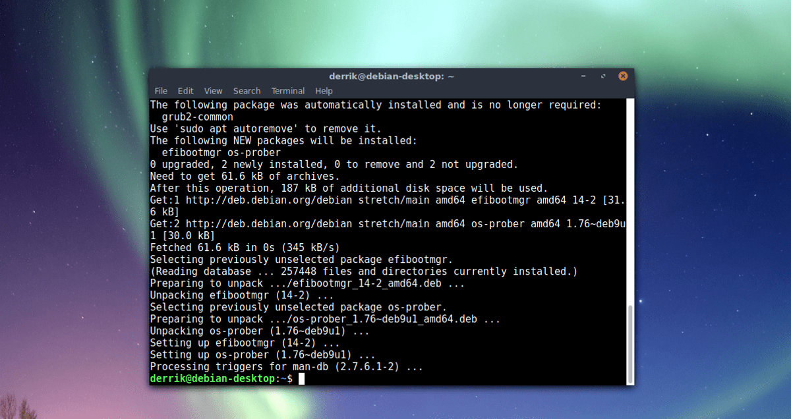Screen dimensions: 791x419
Task: Click '0 upgraded, 2 newly installed' line
Action: [x=334, y=164]
